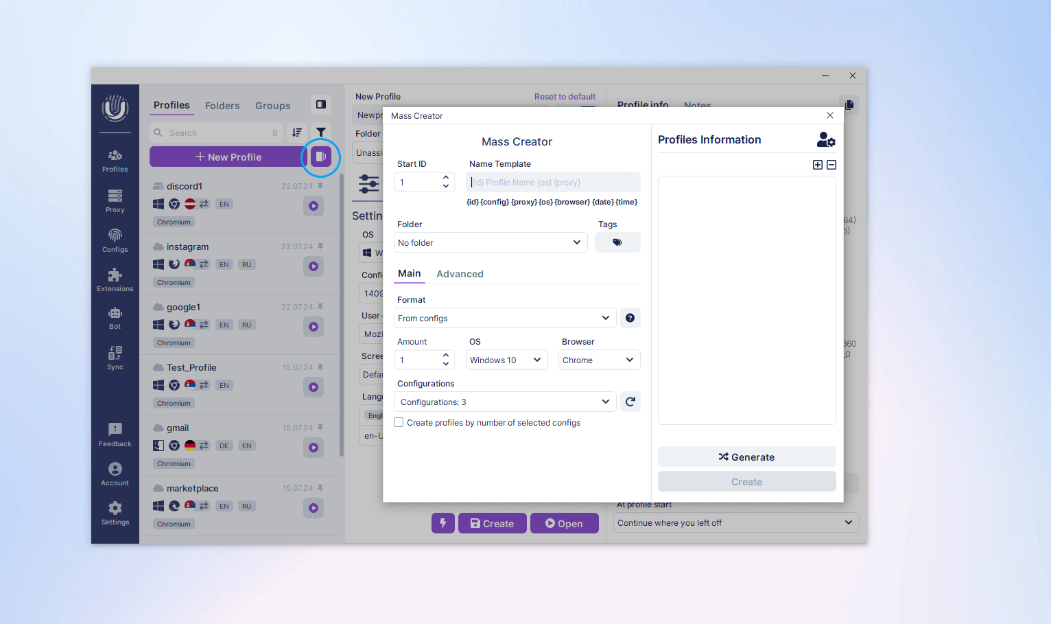
Task: Enable create profiles by number of selected configs
Action: 399,423
